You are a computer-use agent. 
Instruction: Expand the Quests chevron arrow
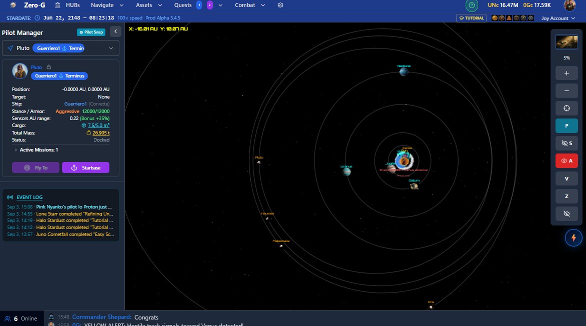(220, 5)
